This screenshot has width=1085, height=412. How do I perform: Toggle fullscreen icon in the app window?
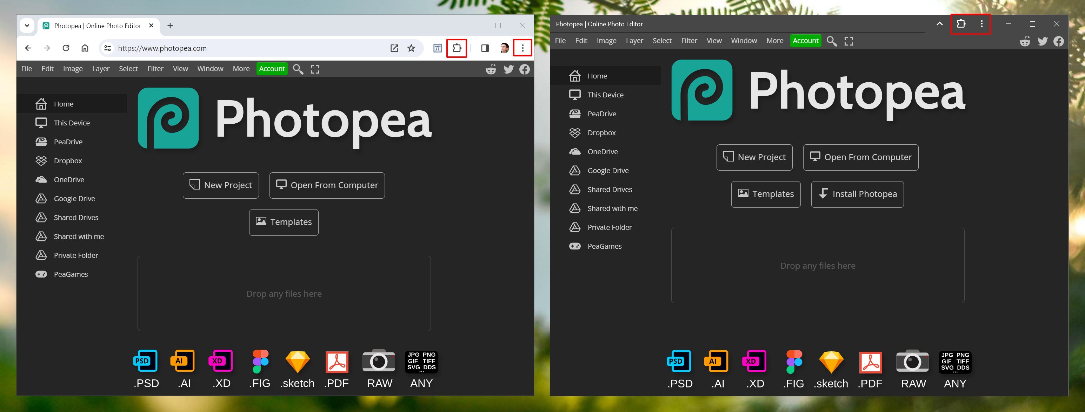(849, 41)
